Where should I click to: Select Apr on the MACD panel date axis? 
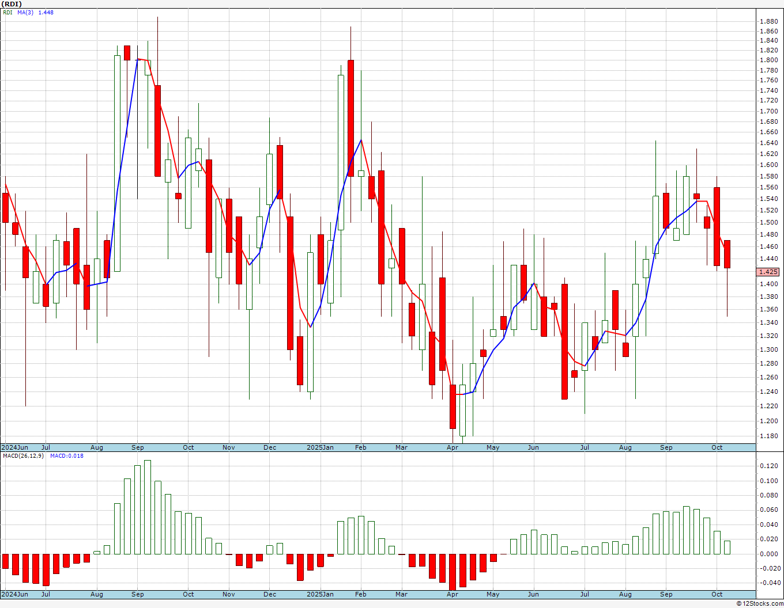click(x=453, y=594)
